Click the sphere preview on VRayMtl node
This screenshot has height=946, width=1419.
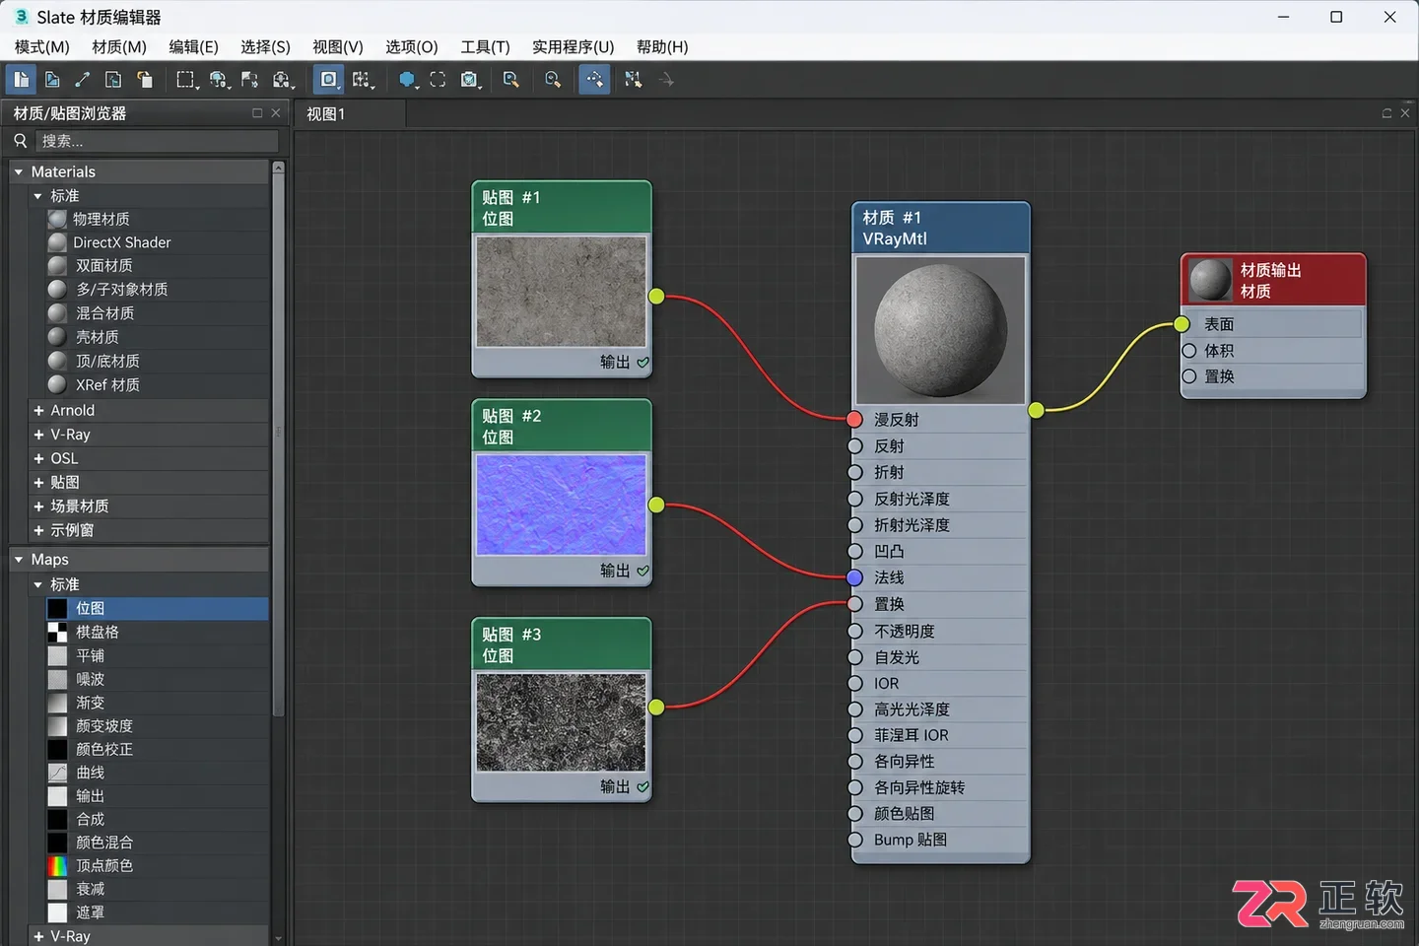click(x=940, y=329)
